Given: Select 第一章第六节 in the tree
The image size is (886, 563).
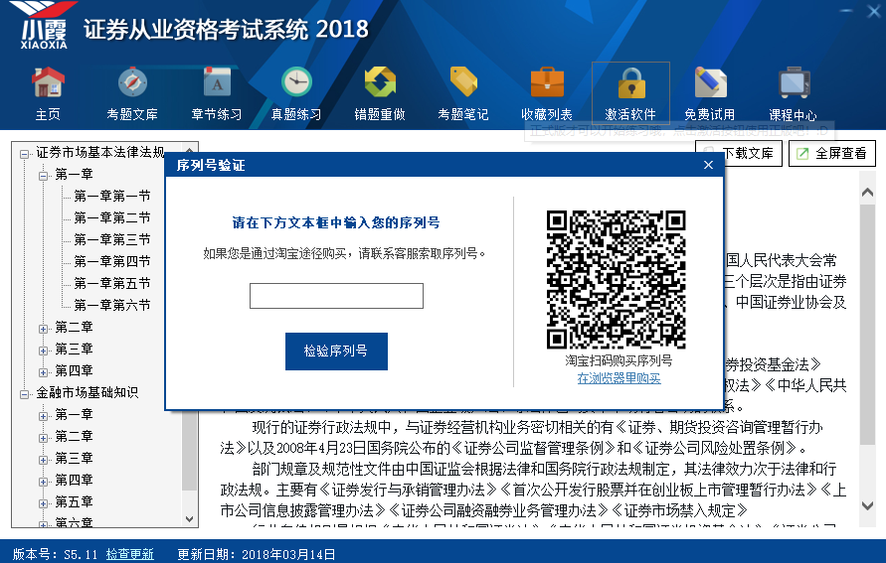Looking at the screenshot, I should (112, 305).
